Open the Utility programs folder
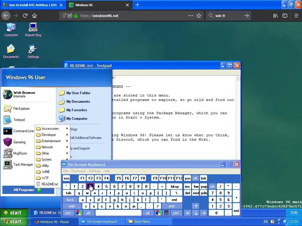302x226 pixels. pos(45,166)
